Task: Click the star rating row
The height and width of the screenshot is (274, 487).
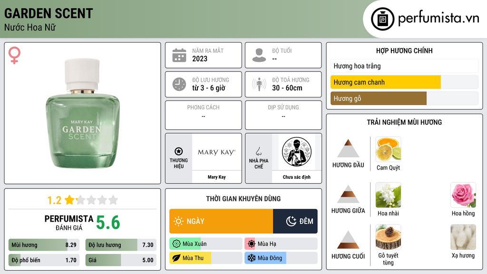Action: (82, 200)
